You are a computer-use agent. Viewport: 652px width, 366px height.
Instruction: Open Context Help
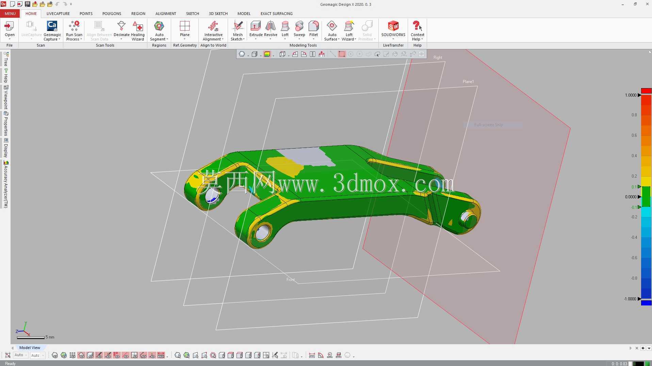tap(417, 31)
